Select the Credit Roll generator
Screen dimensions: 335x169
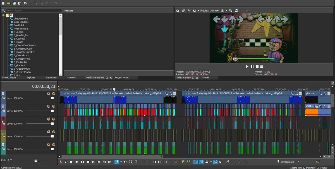pyautogui.click(x=19, y=25)
